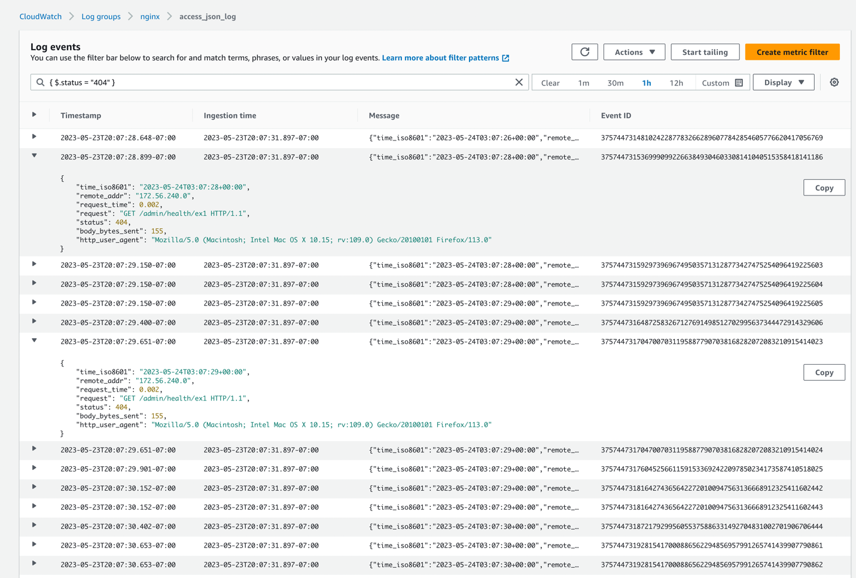The image size is (856, 578).
Task: Click the Start tailing button
Action: [x=705, y=52]
